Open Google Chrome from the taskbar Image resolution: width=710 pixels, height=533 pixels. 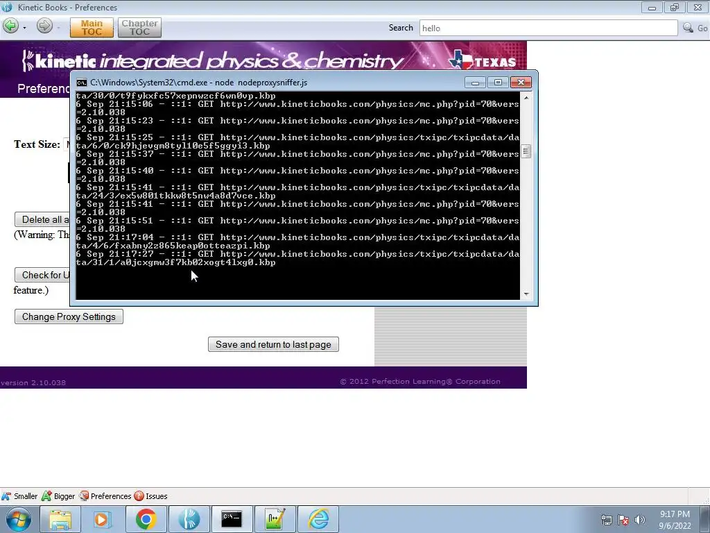pos(146,519)
